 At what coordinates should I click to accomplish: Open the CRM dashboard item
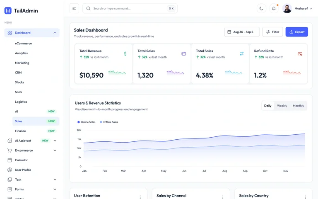(18, 73)
